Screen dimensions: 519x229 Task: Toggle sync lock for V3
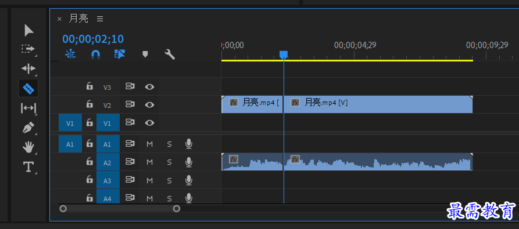tap(130, 86)
